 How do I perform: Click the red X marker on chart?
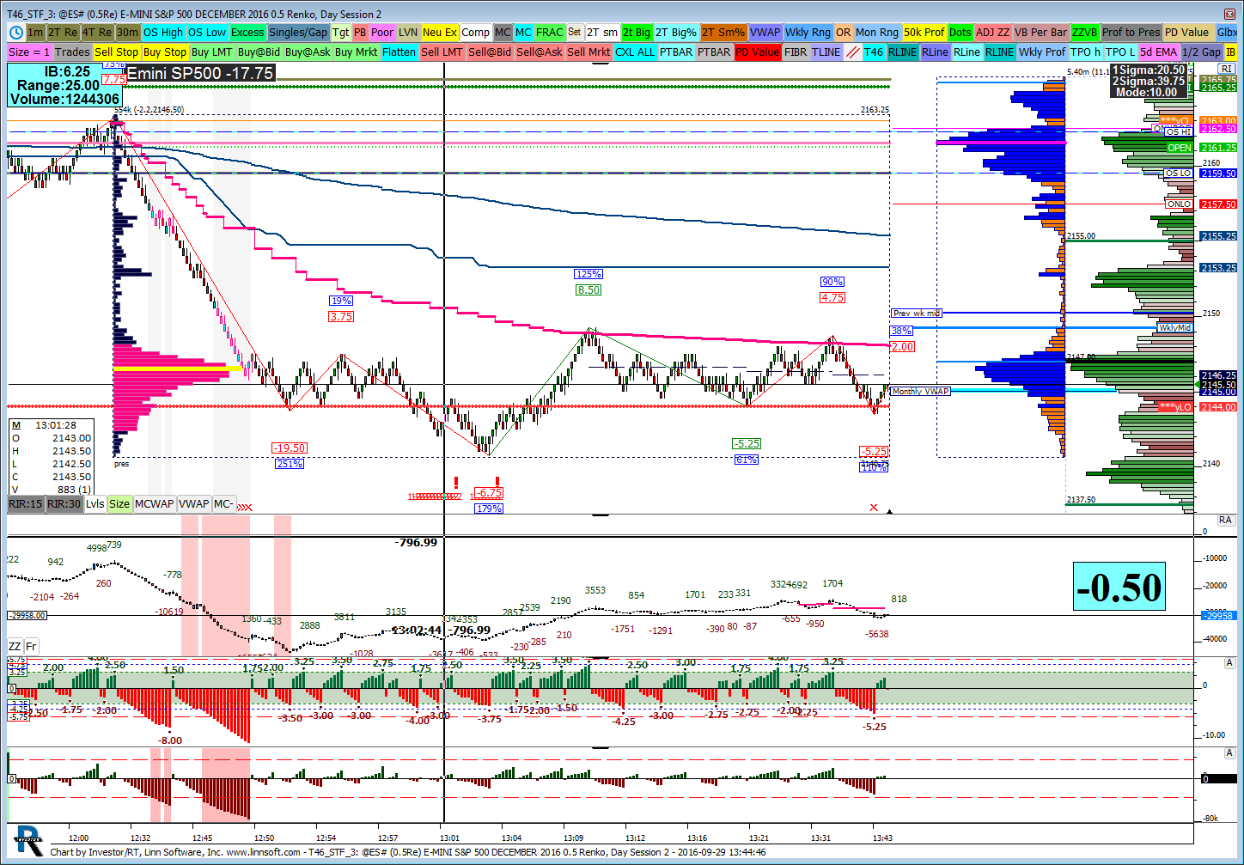874,508
